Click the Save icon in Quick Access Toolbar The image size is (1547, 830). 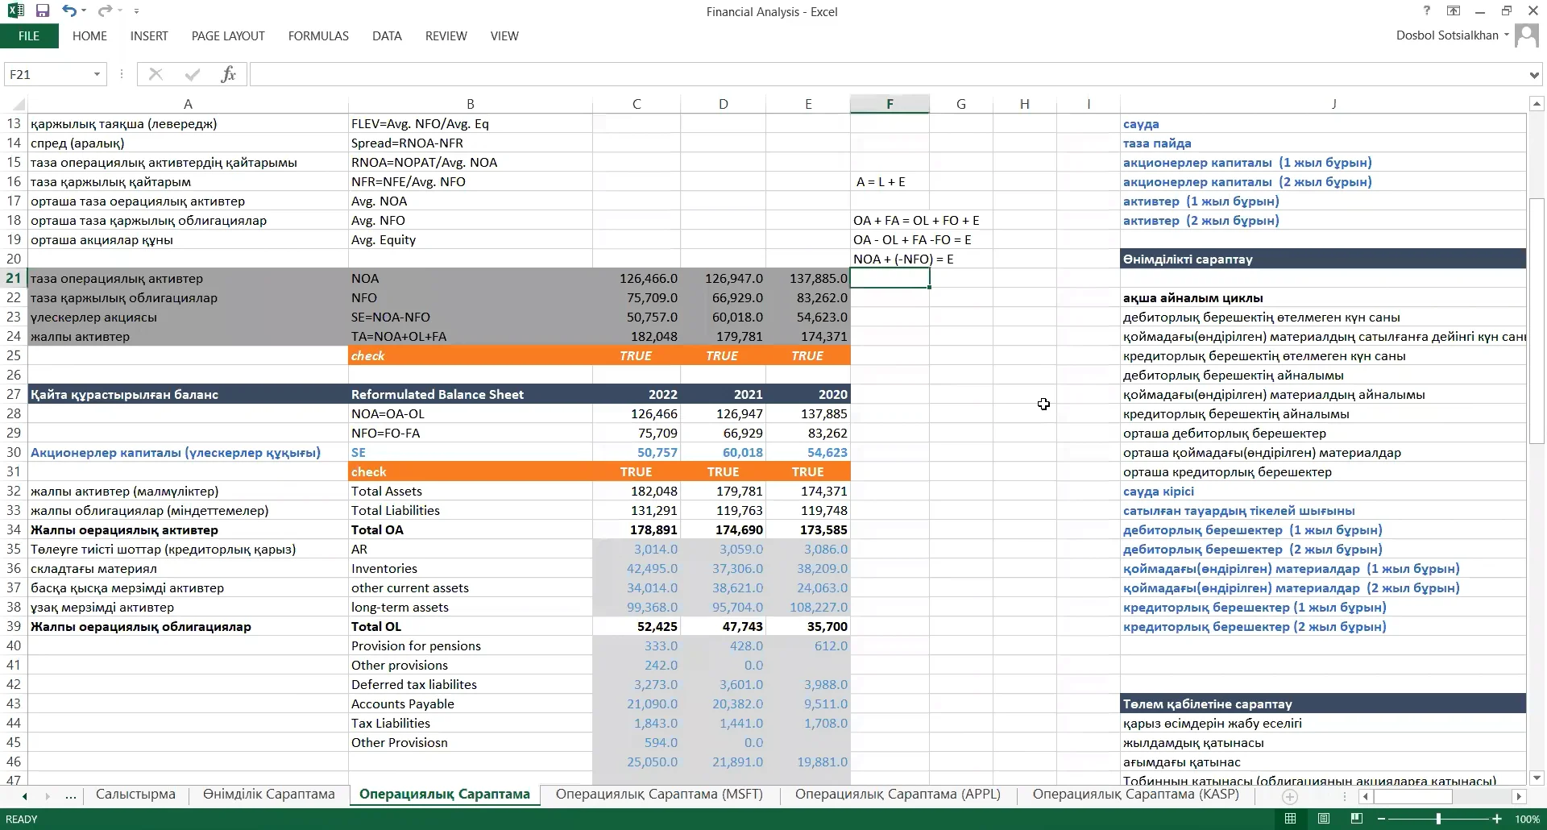click(x=43, y=11)
